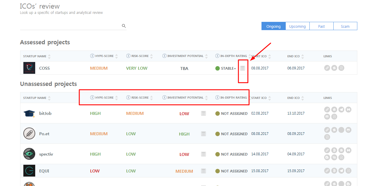
Task: Open the bitJob whitepaper document icon
Action: click(x=334, y=117)
